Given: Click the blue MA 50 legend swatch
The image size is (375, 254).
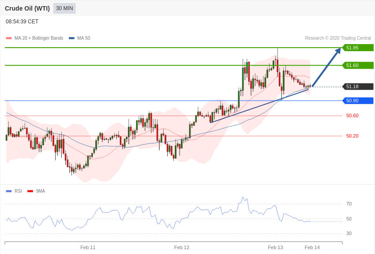Looking at the screenshot, I should click(71, 38).
